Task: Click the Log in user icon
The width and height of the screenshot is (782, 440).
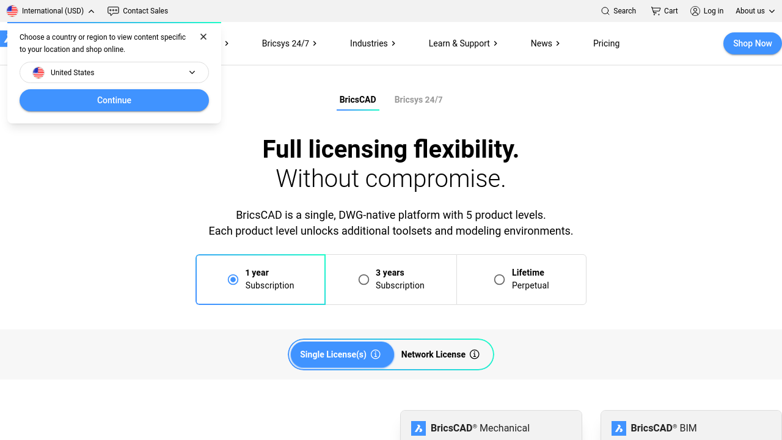Action: pos(695,11)
